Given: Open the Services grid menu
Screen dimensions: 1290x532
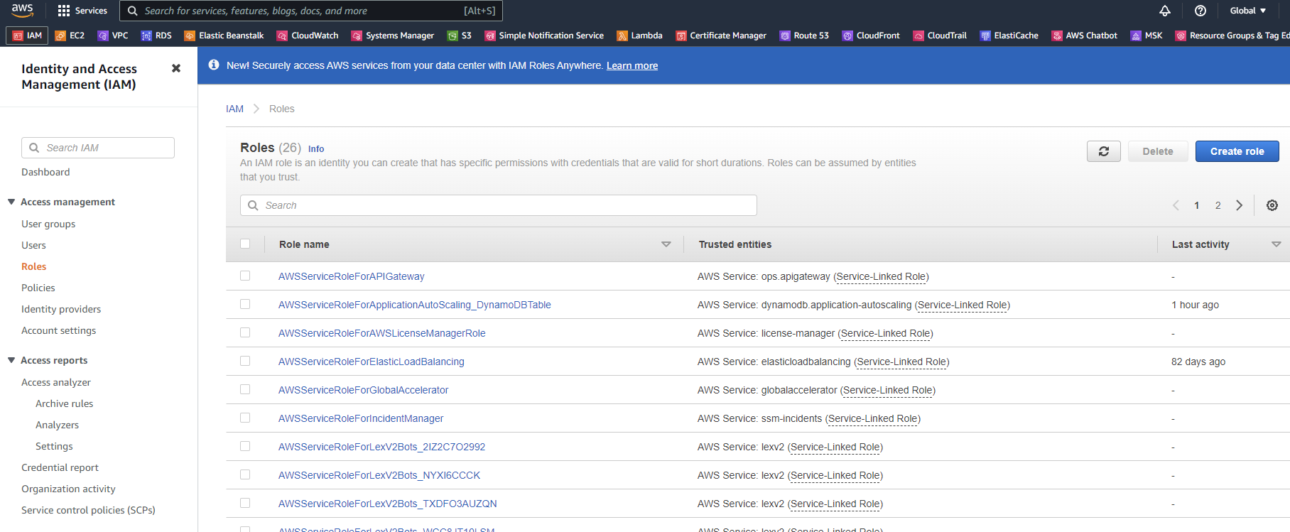Looking at the screenshot, I should pos(82,11).
